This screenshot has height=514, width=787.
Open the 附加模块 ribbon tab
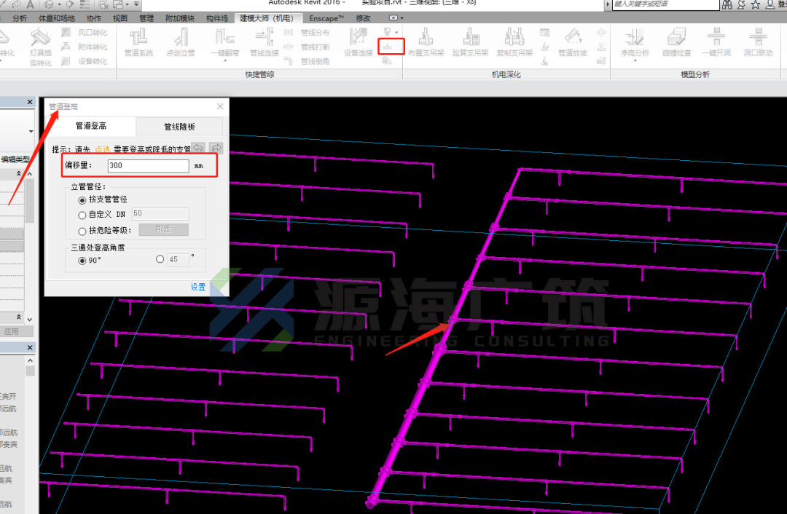pos(180,18)
